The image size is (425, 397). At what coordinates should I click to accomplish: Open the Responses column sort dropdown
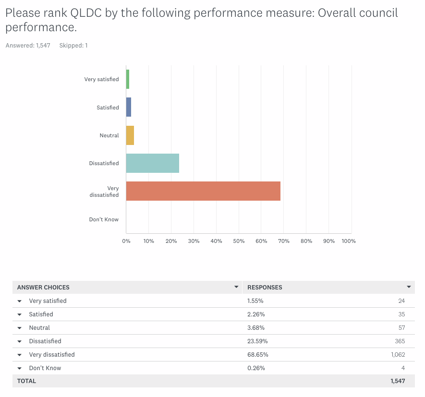pos(409,287)
